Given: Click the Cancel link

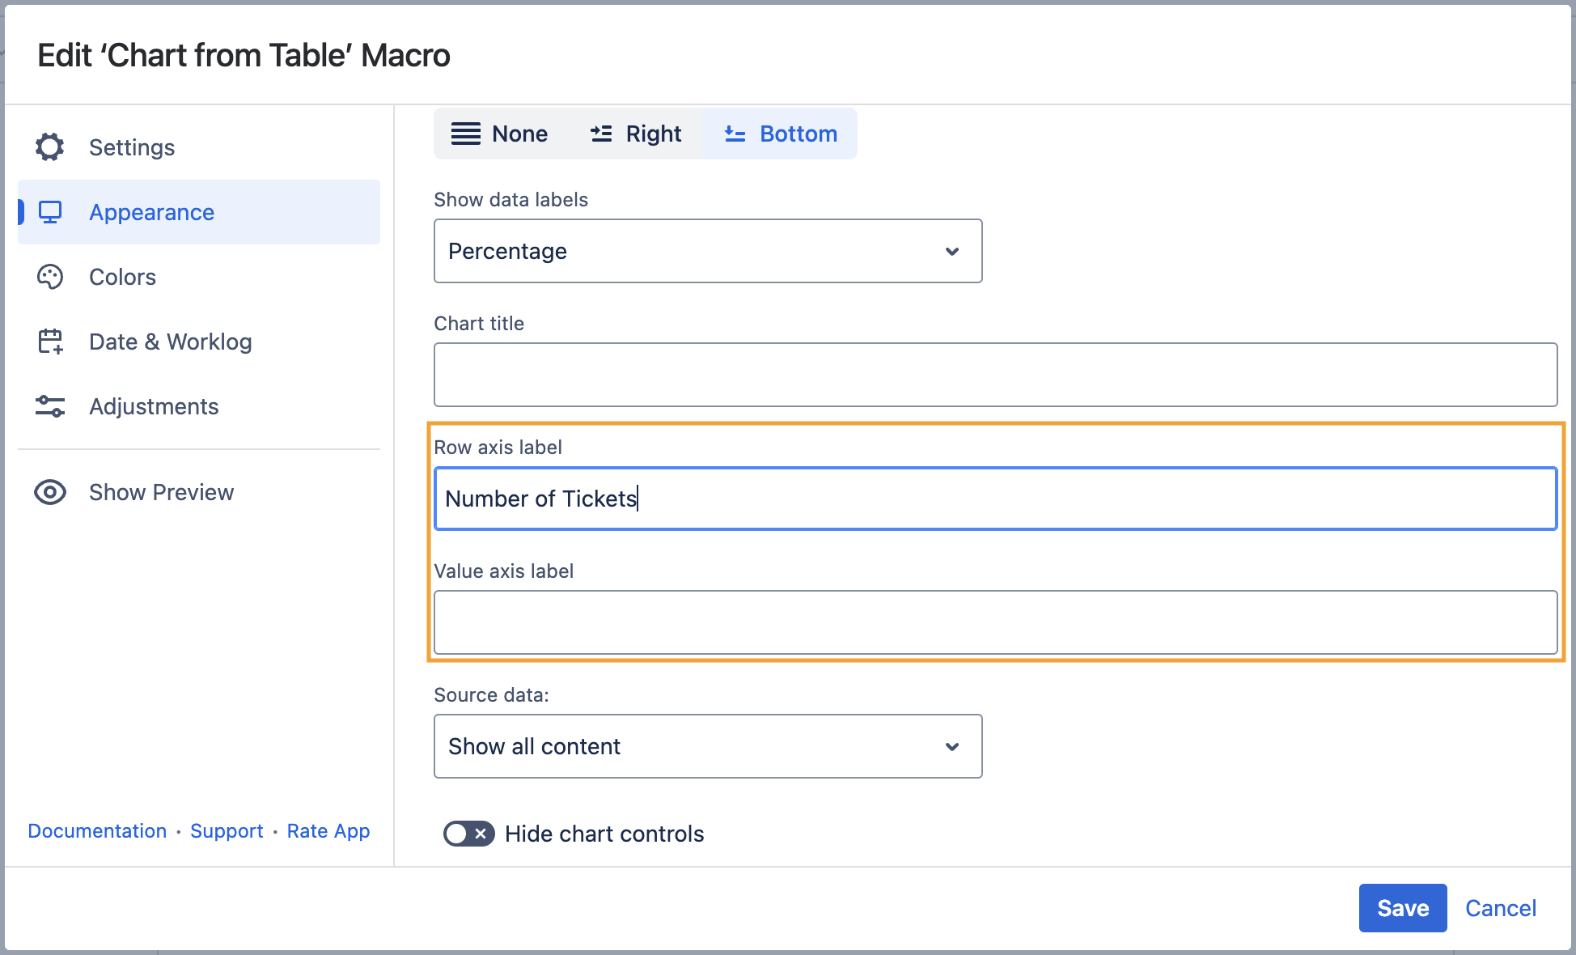Looking at the screenshot, I should [1500, 908].
